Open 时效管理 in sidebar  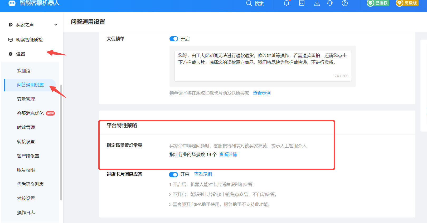(26, 127)
